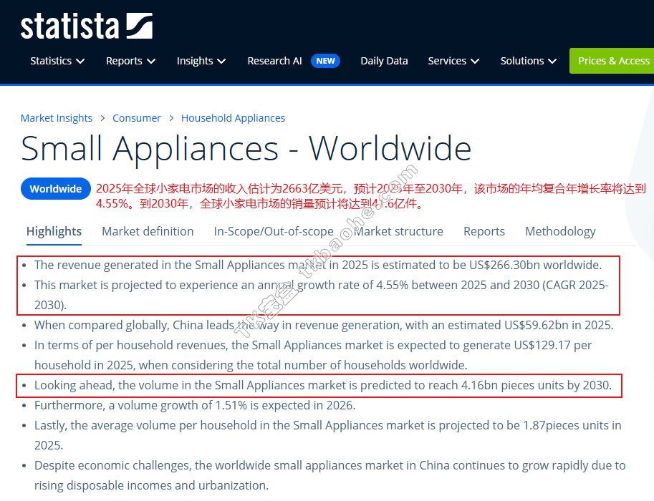
Task: Switch to the Market definition tab
Action: tap(148, 231)
